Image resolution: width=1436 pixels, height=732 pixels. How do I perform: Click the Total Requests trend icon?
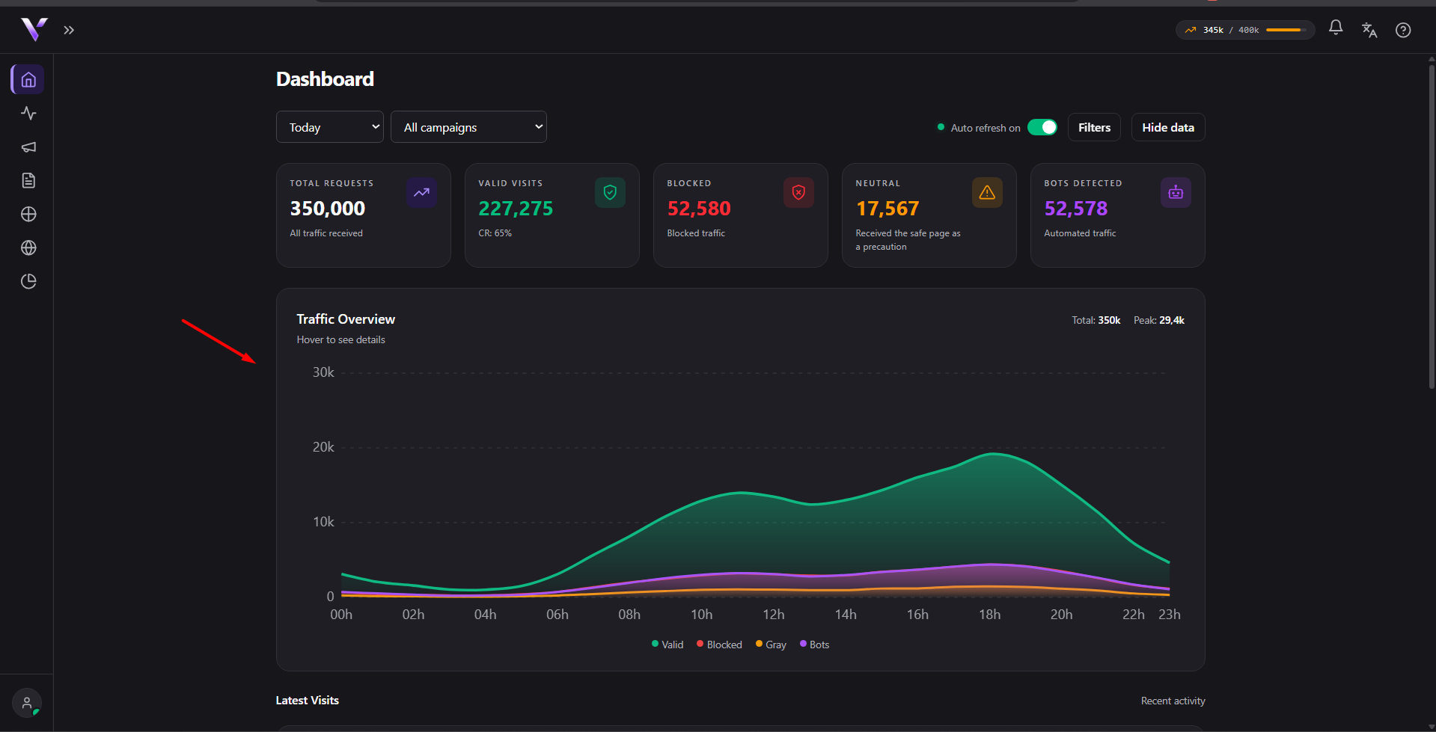422,193
